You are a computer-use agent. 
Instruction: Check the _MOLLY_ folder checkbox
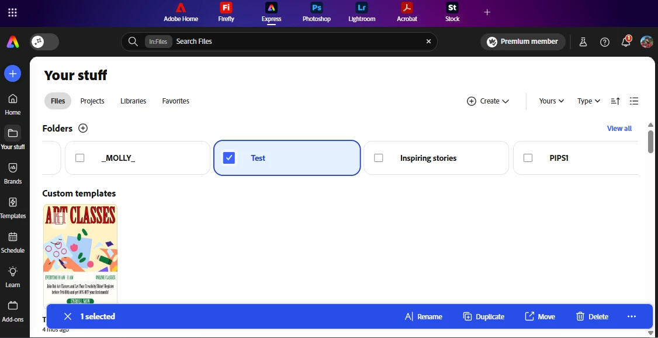tap(79, 158)
